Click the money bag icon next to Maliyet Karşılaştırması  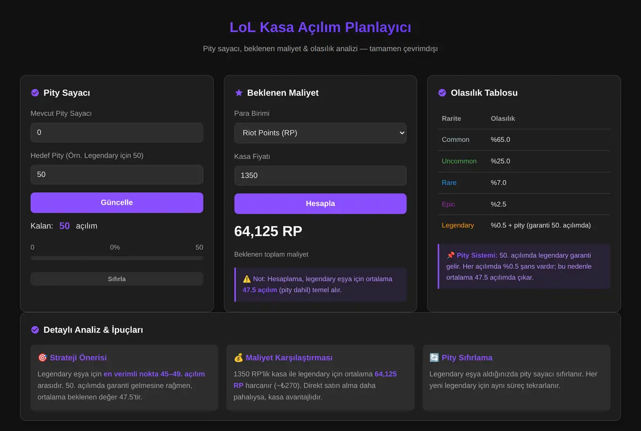[238, 358]
